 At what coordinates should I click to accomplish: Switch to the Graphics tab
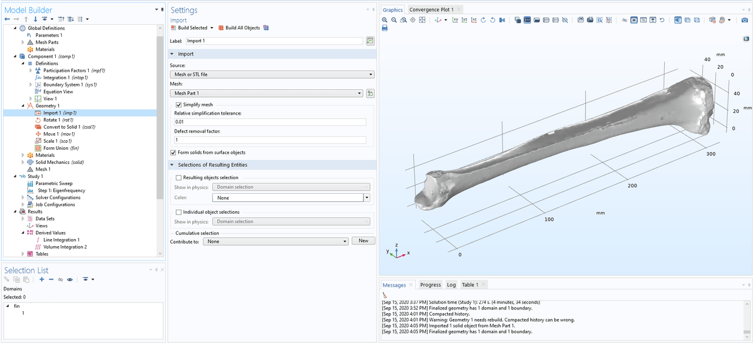[x=392, y=10]
